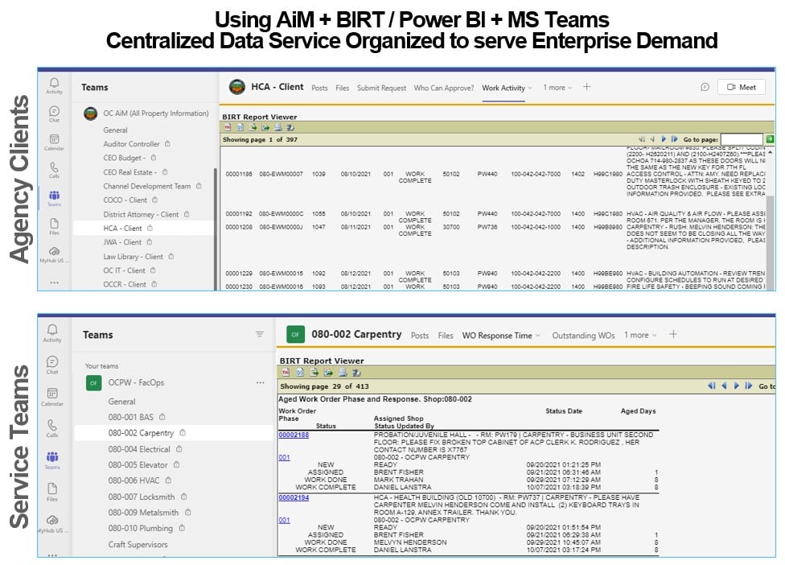The image size is (785, 565).
Task: Export data from the HCA BIRT viewer
Action: point(253,127)
